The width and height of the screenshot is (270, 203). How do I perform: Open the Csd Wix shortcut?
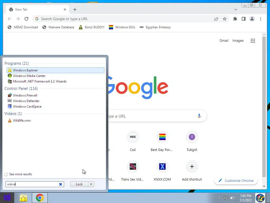[133, 142]
